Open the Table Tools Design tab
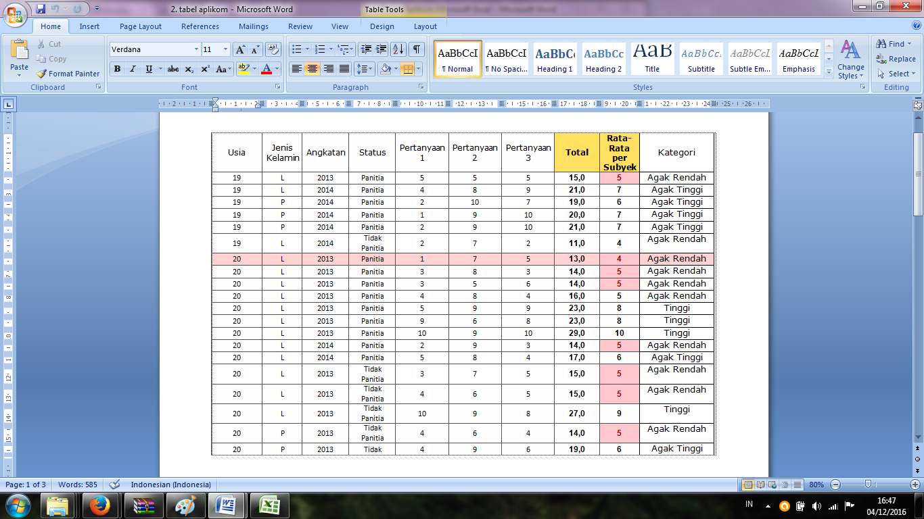The image size is (924, 519). click(x=382, y=26)
